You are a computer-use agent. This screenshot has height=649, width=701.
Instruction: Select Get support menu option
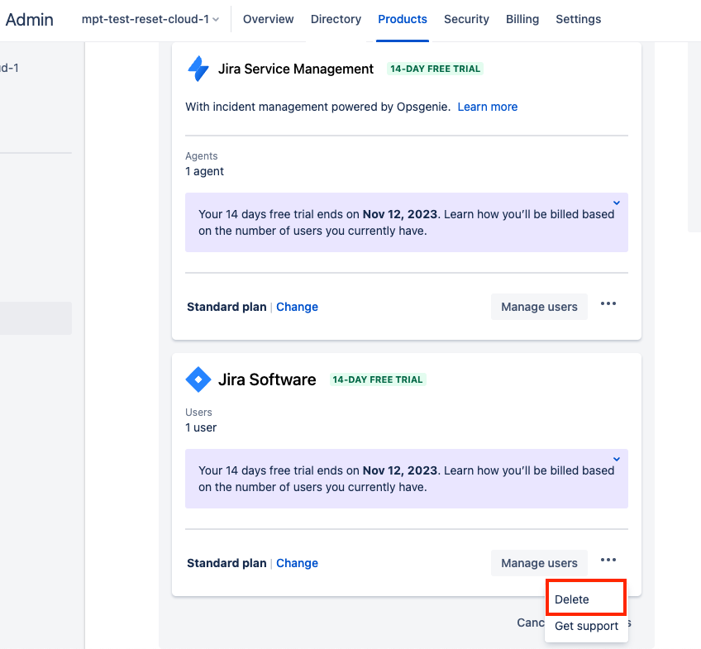(x=586, y=626)
